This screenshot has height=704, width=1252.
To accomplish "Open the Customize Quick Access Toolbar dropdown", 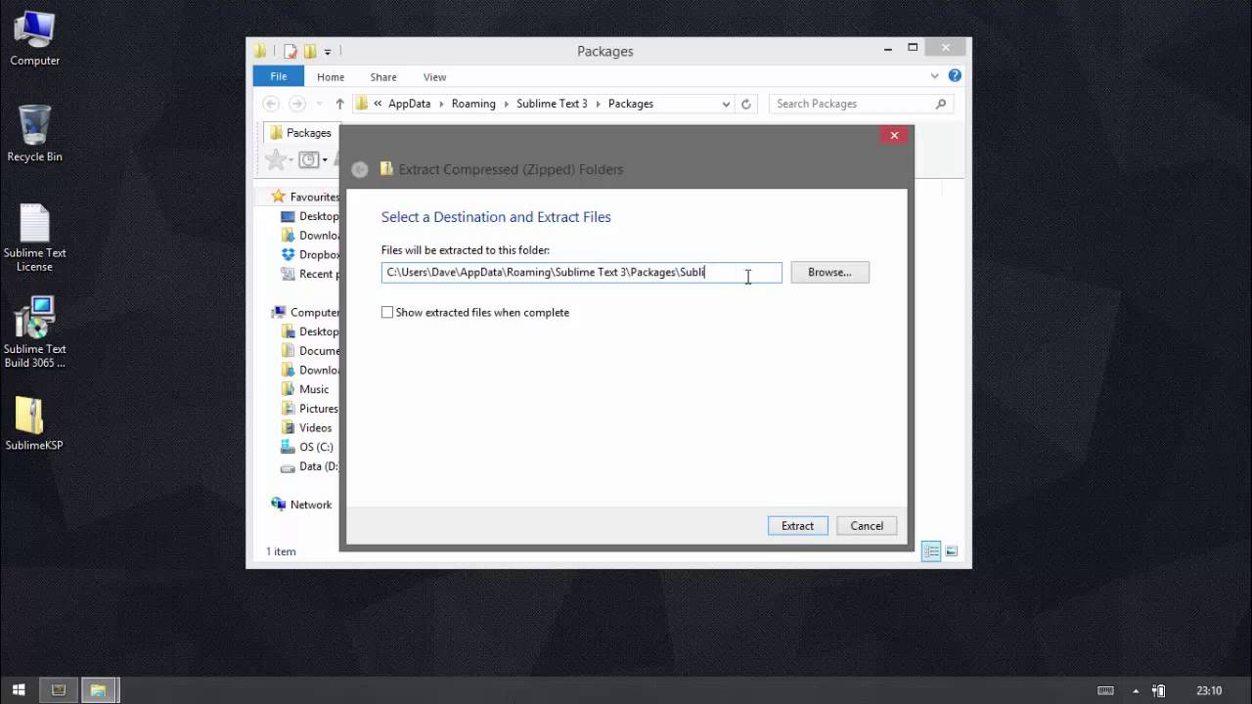I will coord(328,52).
